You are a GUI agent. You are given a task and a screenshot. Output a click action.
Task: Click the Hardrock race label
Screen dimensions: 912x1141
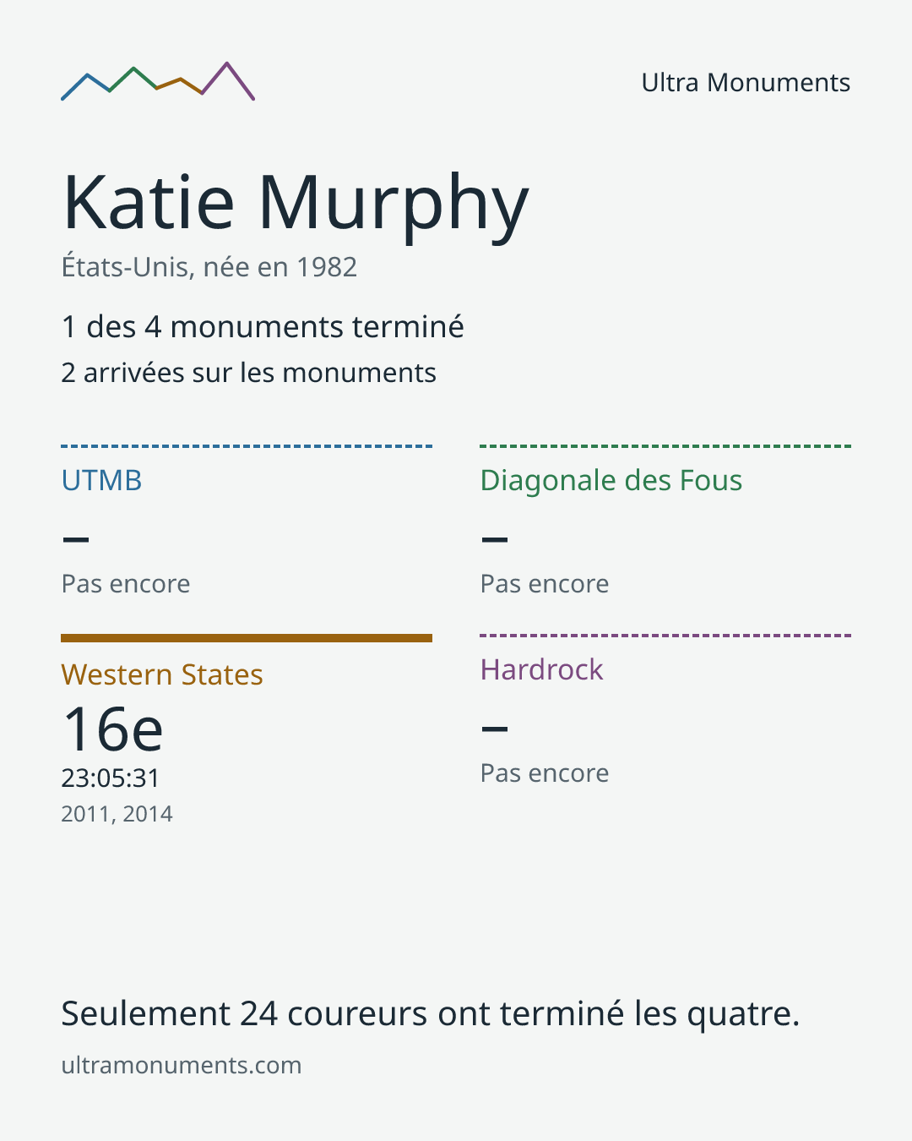coord(542,669)
